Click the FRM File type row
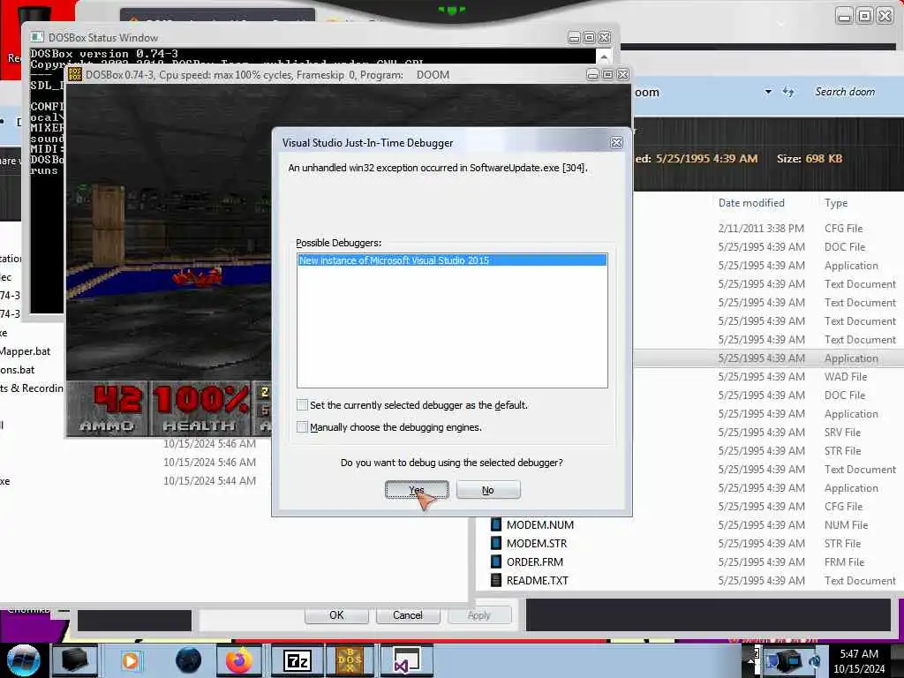The image size is (904, 678). [x=844, y=561]
